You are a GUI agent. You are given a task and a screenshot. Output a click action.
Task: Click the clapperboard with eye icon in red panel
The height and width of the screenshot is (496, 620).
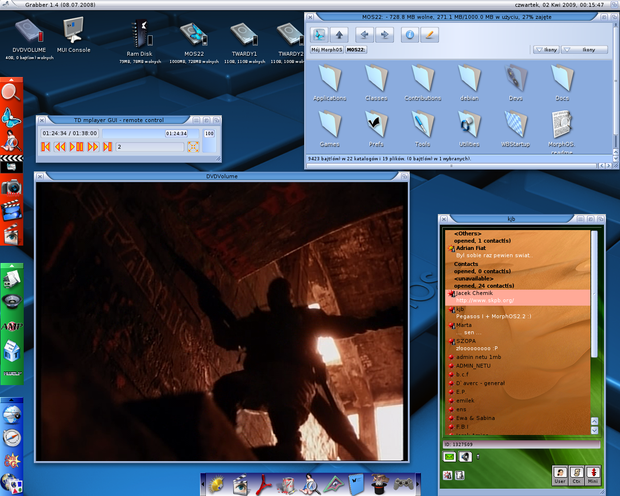click(x=11, y=234)
